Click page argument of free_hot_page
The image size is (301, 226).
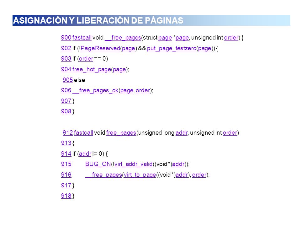tap(119, 70)
